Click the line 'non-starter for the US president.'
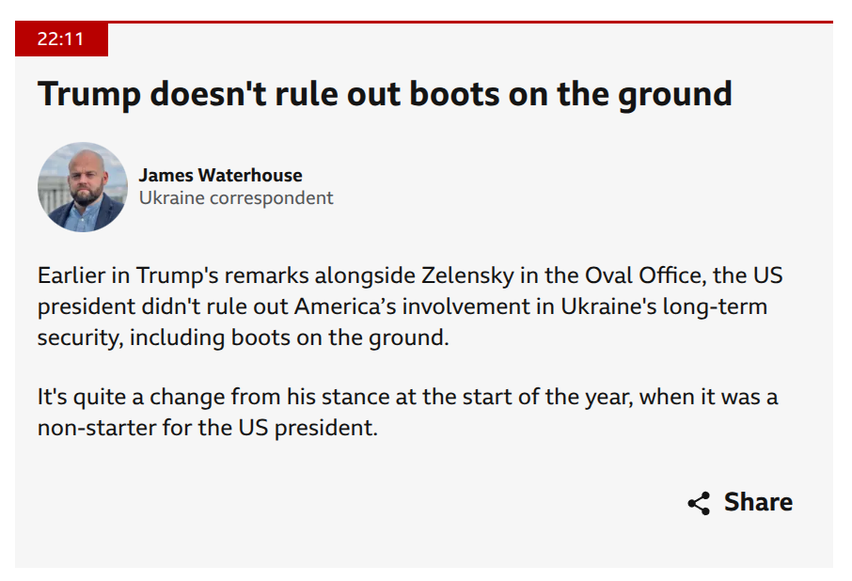The width and height of the screenshot is (852, 581). point(208,428)
